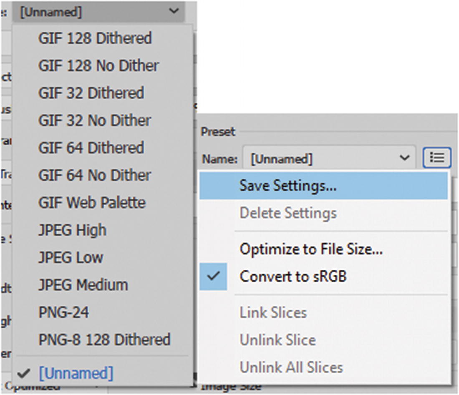Select the GIF 128 Dithered preset
Screen dimensions: 459x395
95,38
